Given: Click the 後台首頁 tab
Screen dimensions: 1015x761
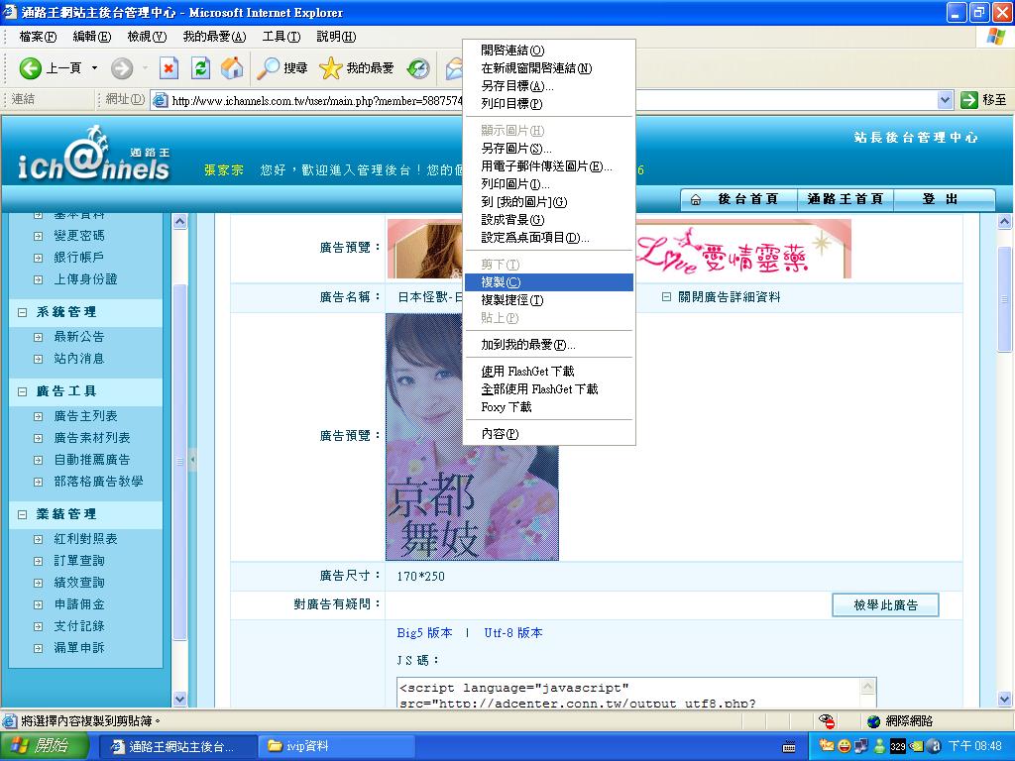Looking at the screenshot, I should click(x=739, y=199).
